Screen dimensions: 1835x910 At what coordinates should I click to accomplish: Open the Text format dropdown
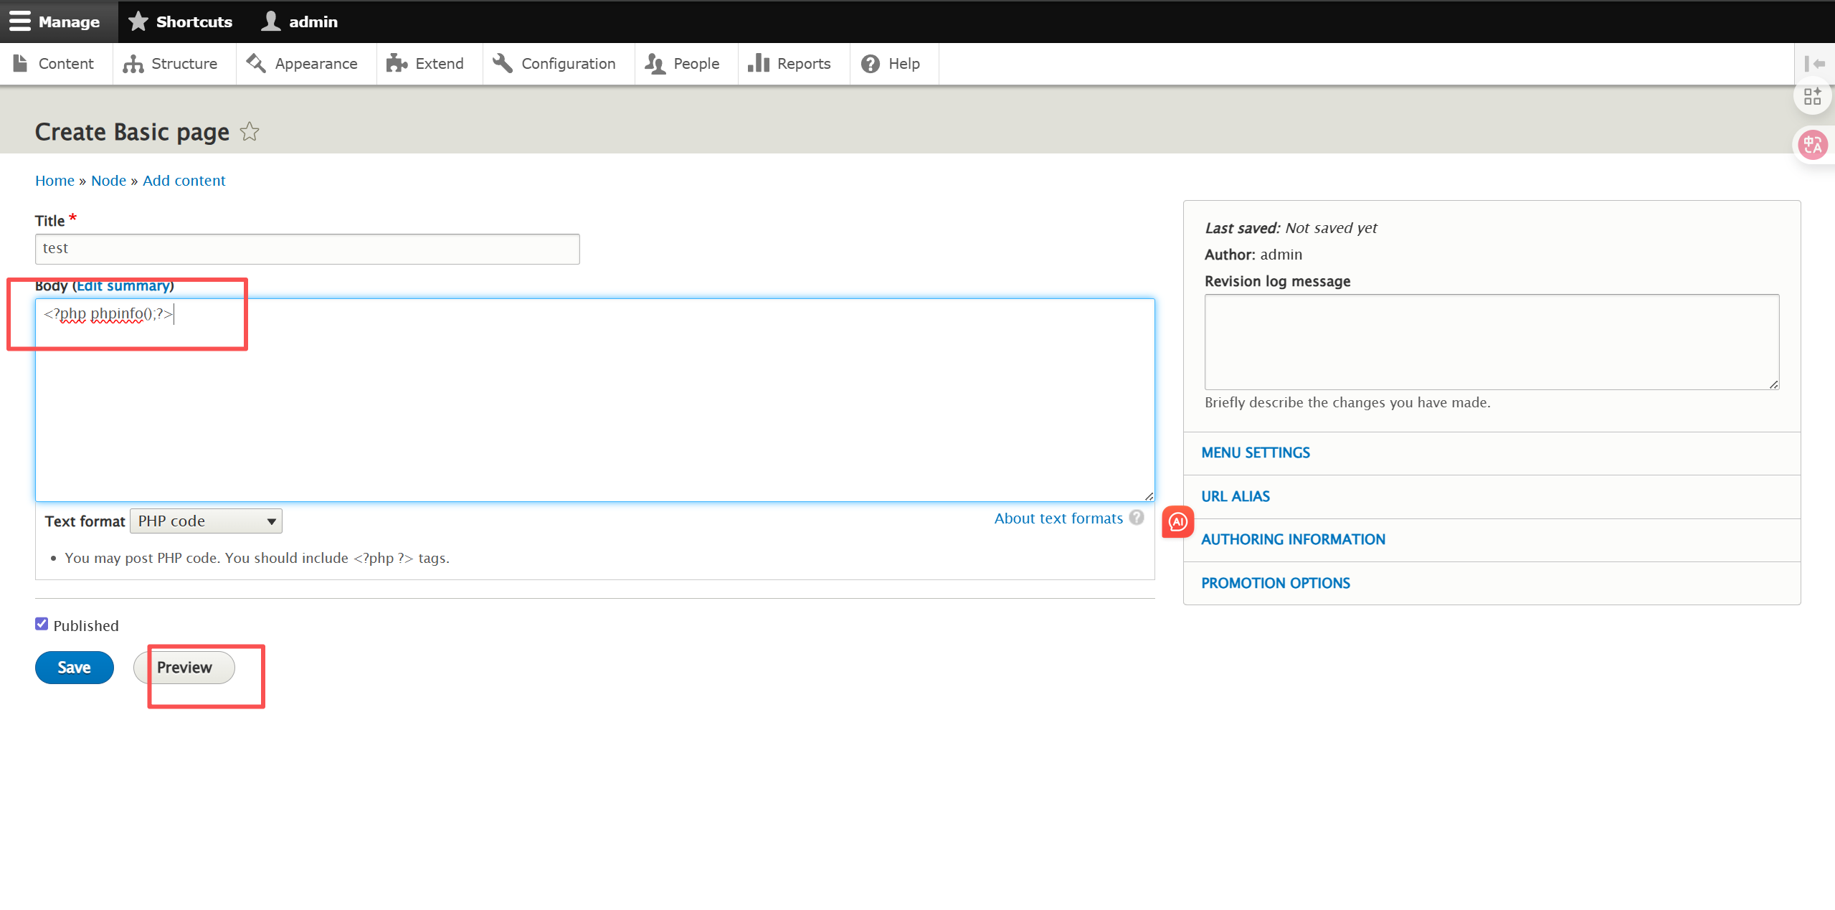[206, 521]
